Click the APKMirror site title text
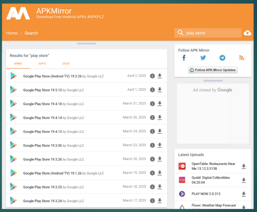This screenshot has width=257, height=212. click(54, 11)
